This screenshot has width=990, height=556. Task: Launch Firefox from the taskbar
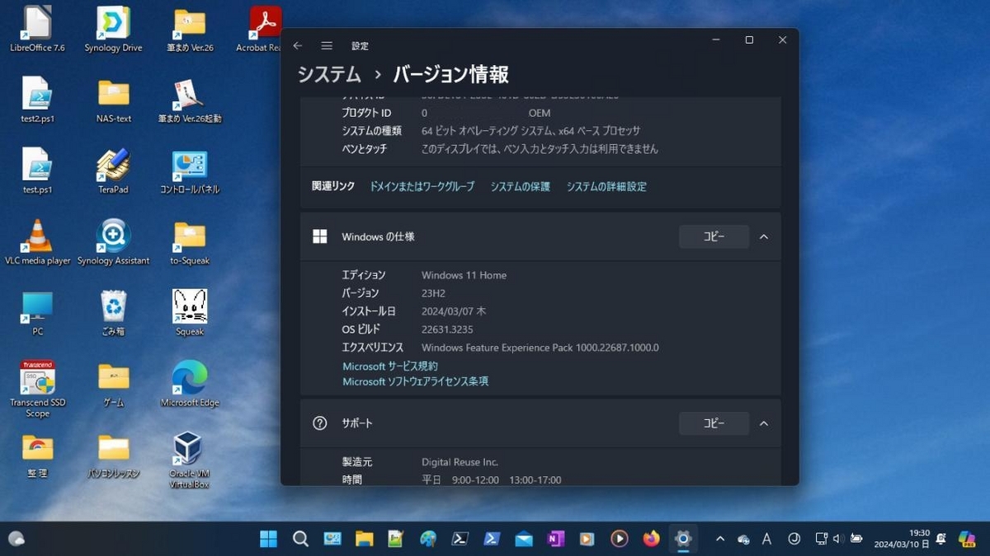point(651,539)
